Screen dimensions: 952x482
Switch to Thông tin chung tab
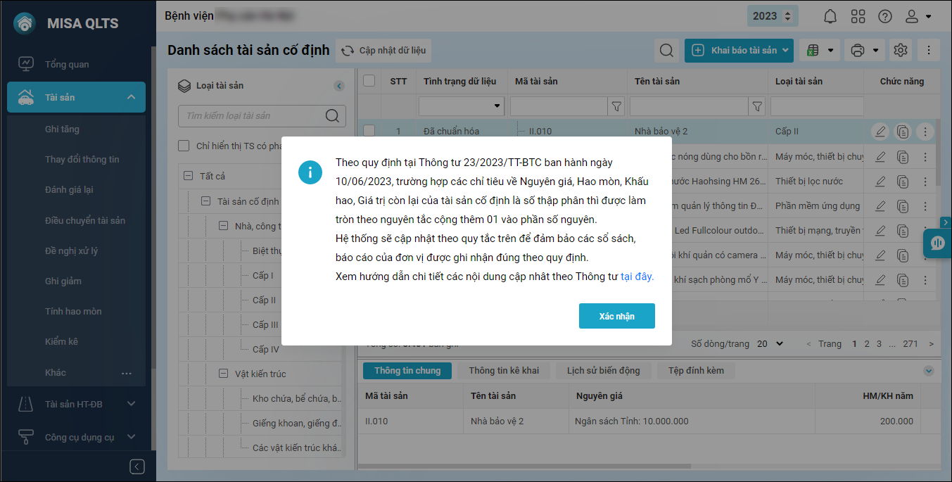[407, 371]
